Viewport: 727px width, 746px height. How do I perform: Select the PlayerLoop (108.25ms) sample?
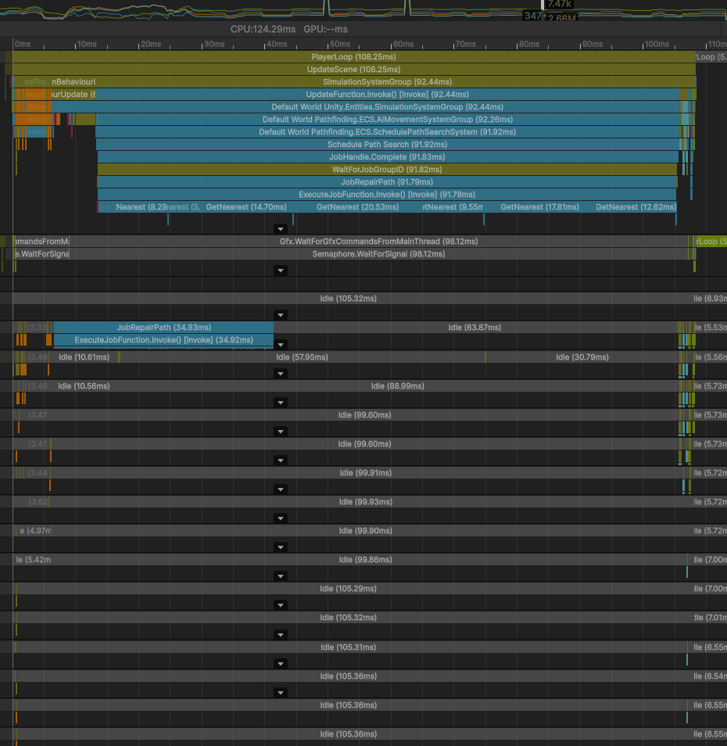[353, 57]
